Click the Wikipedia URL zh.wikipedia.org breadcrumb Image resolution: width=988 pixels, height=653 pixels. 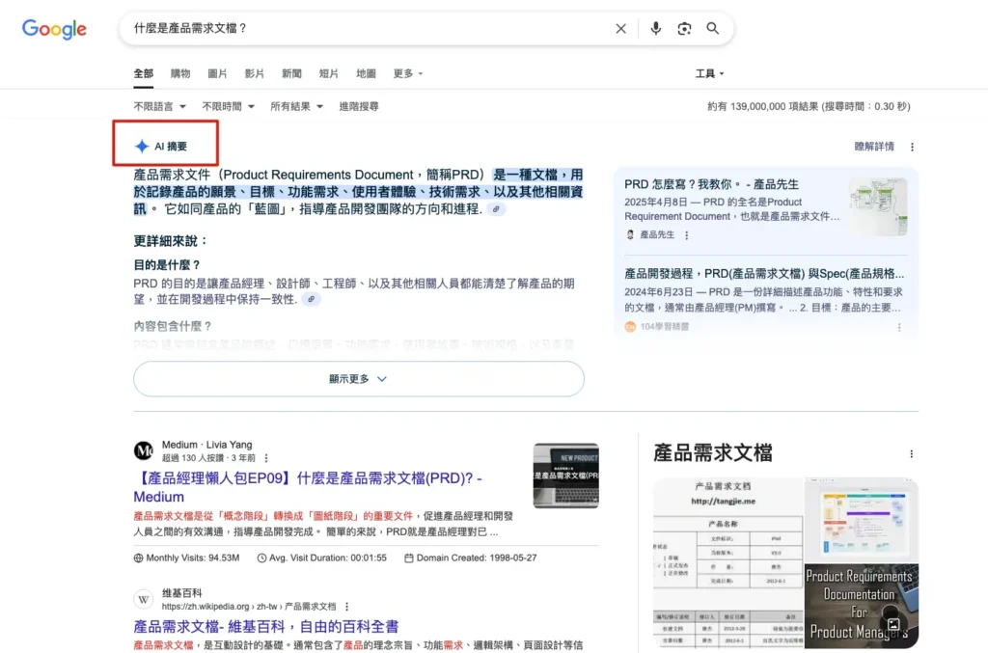(x=249, y=607)
